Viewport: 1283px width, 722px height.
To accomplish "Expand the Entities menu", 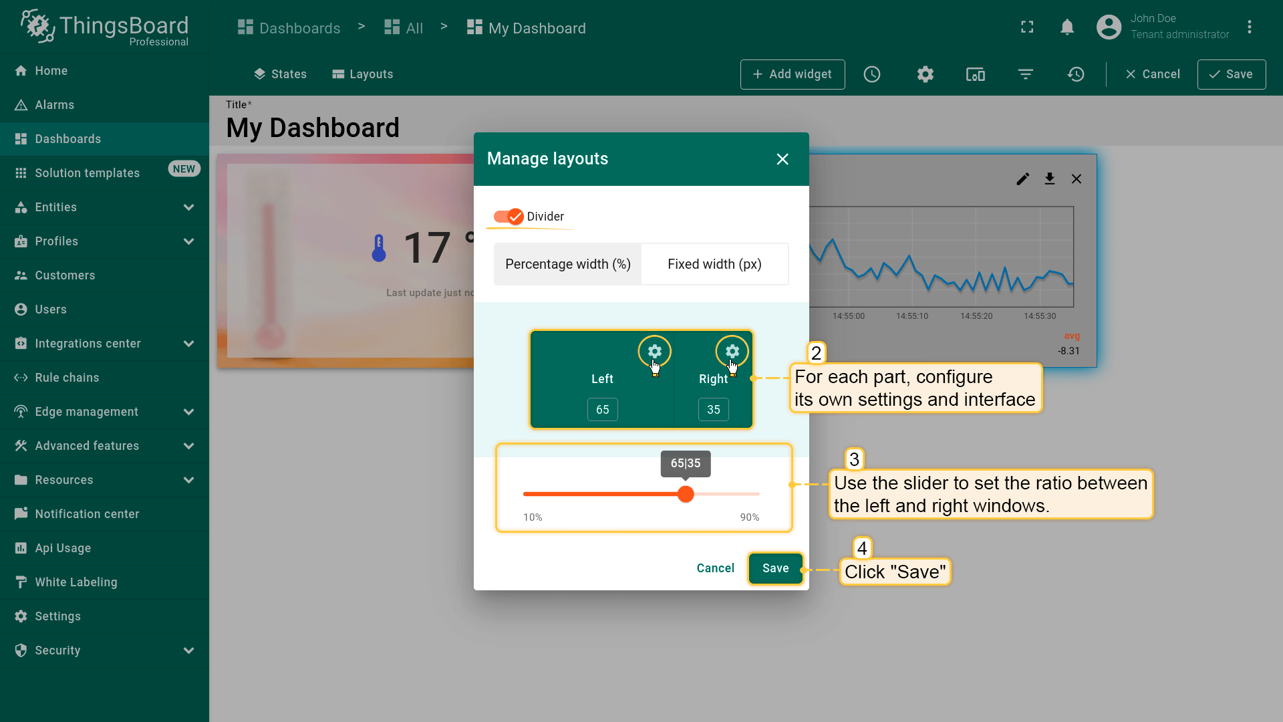I will tap(104, 207).
